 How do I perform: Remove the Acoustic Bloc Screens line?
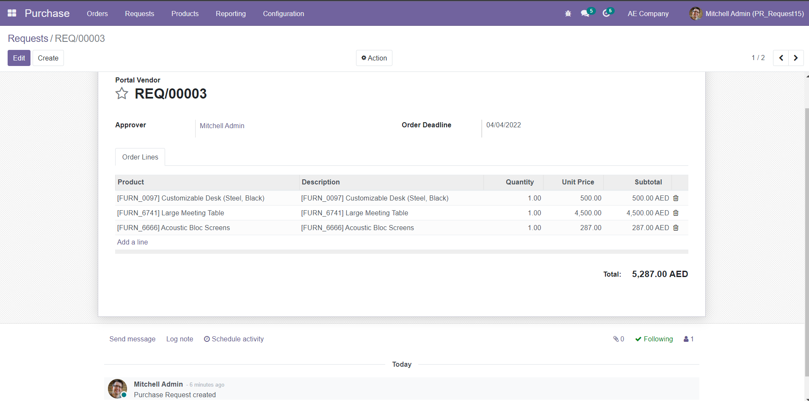(676, 228)
